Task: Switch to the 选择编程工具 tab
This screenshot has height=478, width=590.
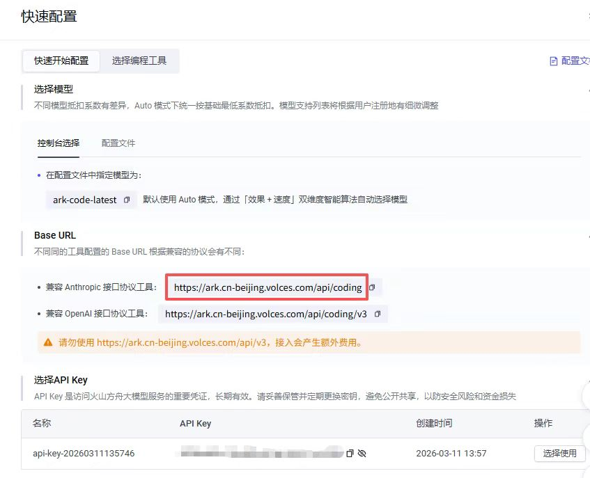Action: [139, 61]
